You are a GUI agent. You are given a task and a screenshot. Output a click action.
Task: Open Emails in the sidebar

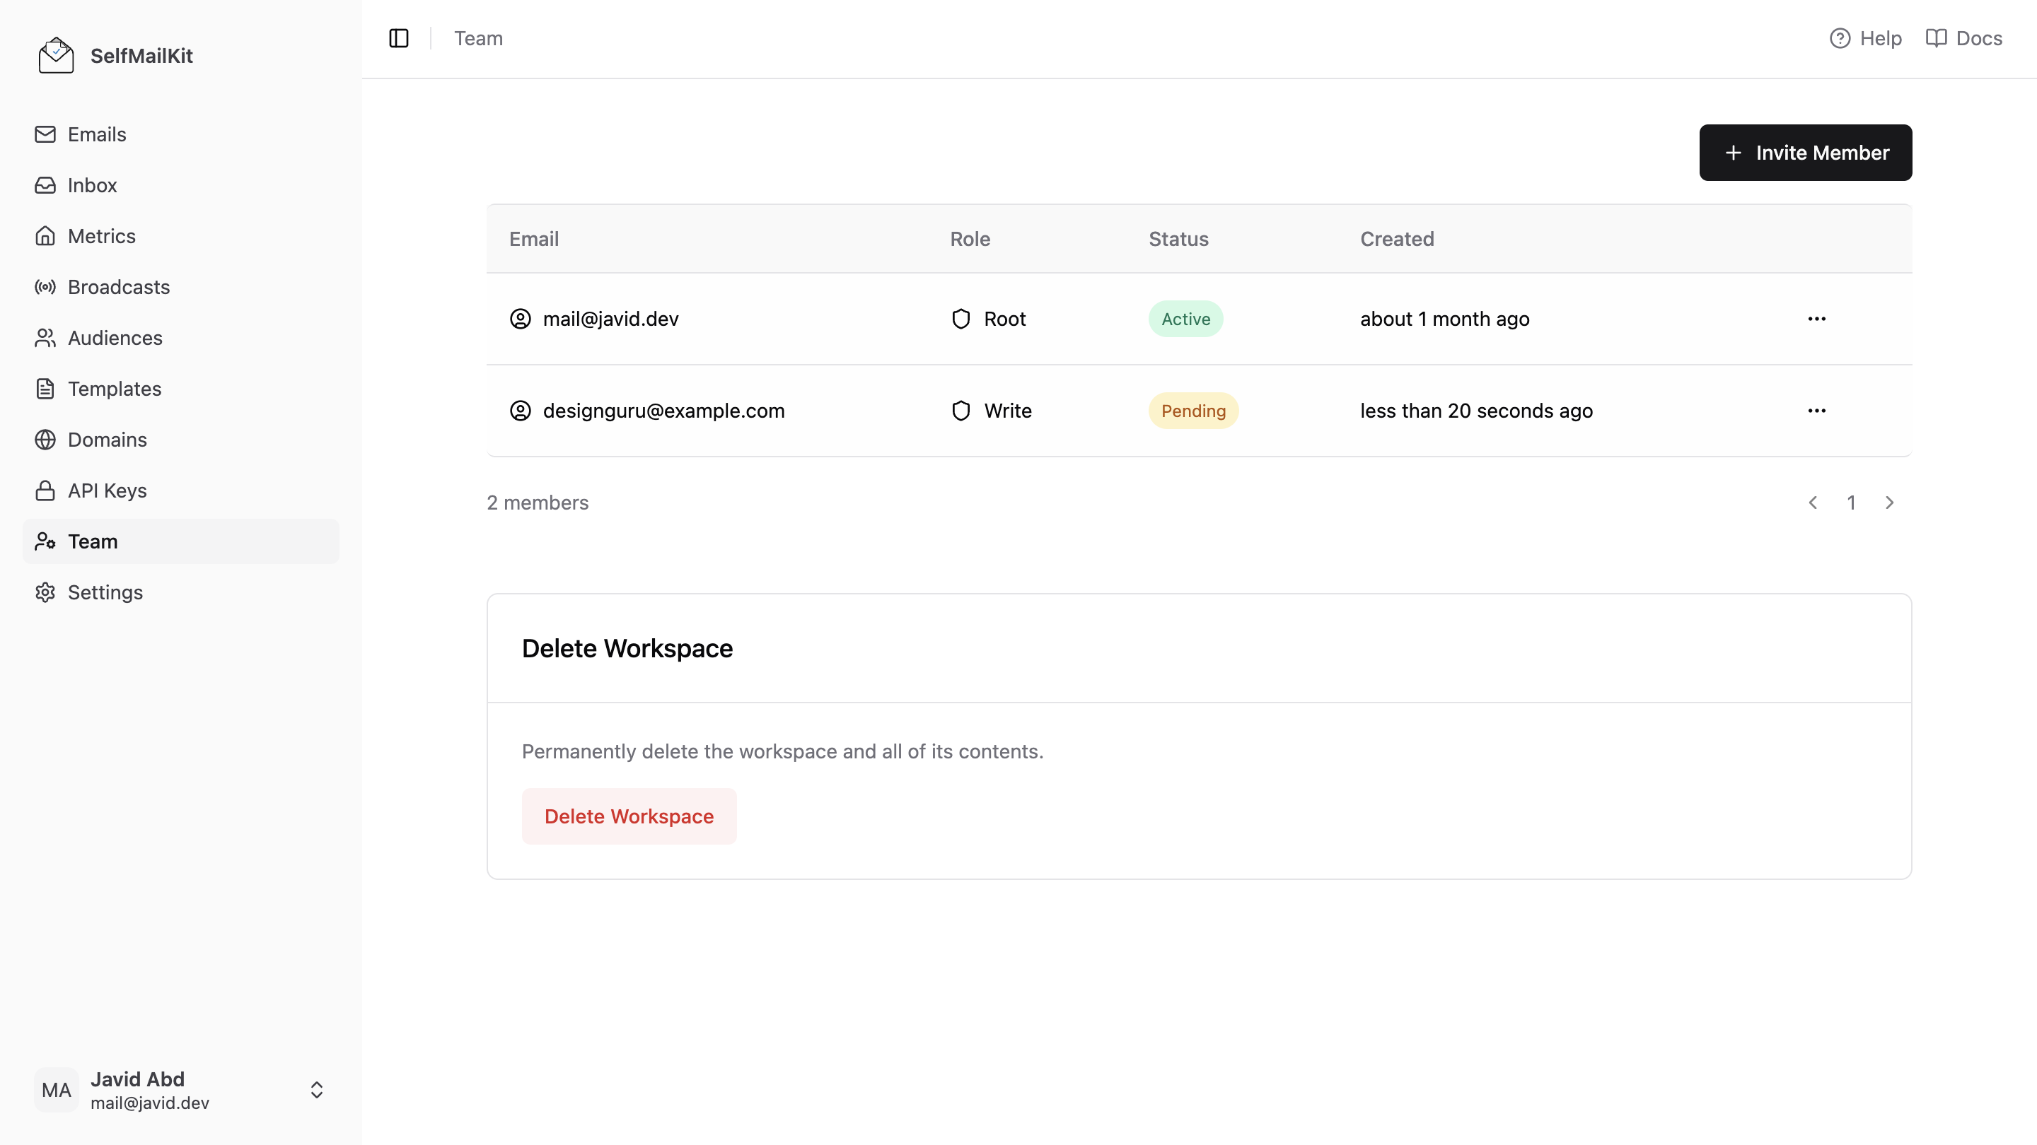[x=181, y=134]
